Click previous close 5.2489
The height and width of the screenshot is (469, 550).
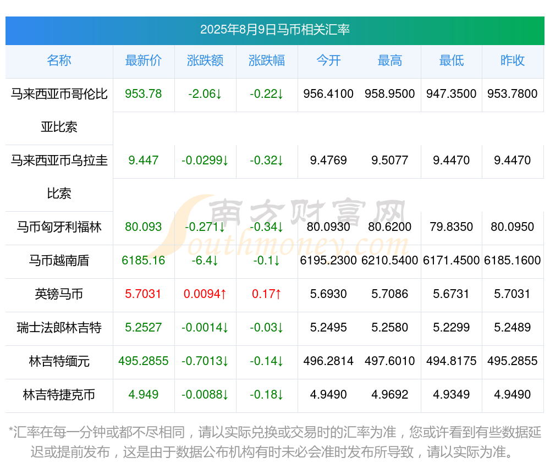(x=513, y=327)
